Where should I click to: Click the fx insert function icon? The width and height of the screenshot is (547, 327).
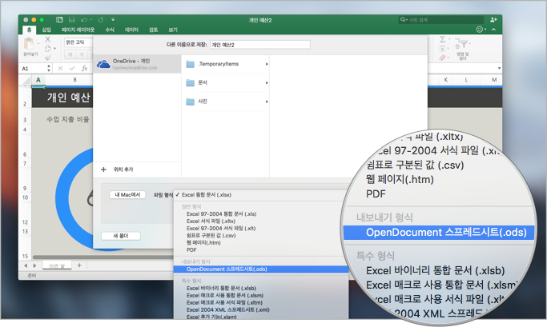pyautogui.click(x=84, y=68)
